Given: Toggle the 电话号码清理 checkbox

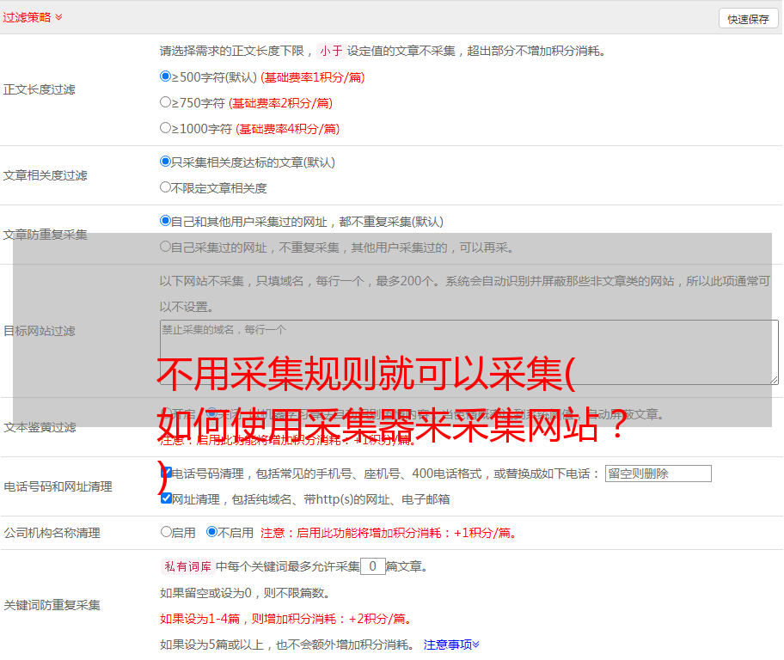Looking at the screenshot, I should pos(166,473).
